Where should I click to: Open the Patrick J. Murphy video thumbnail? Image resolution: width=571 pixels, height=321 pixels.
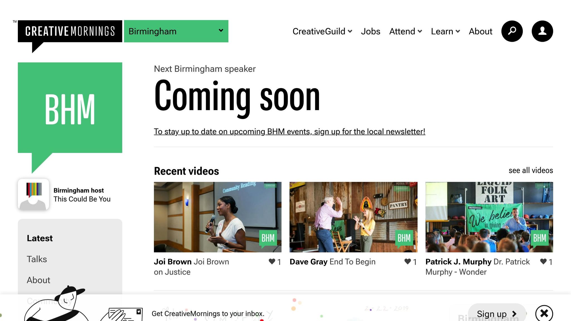[489, 217]
